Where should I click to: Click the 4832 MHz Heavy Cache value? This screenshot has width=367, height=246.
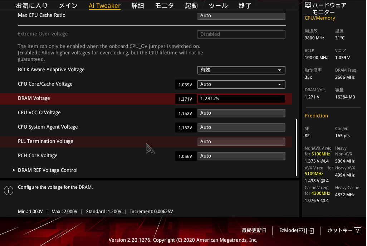(x=345, y=194)
